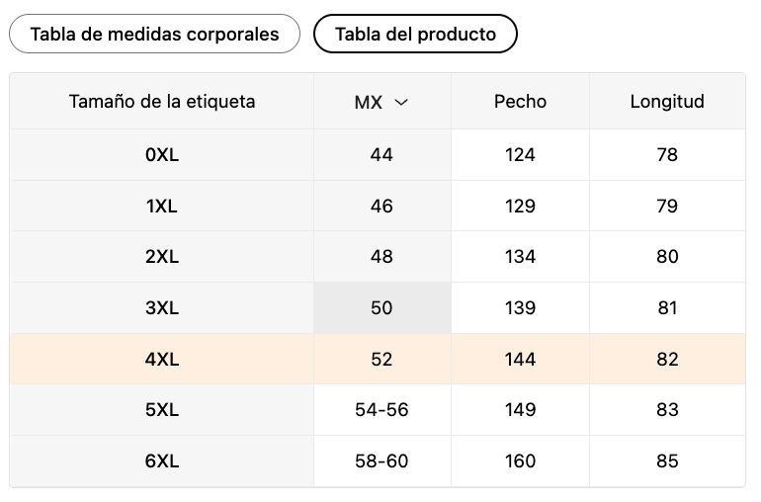Select the highlighted 4XL size row
Viewport: 761px width, 502px height.
[378, 360]
